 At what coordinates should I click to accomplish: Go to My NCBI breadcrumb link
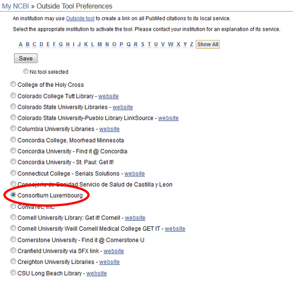coord(15,6)
